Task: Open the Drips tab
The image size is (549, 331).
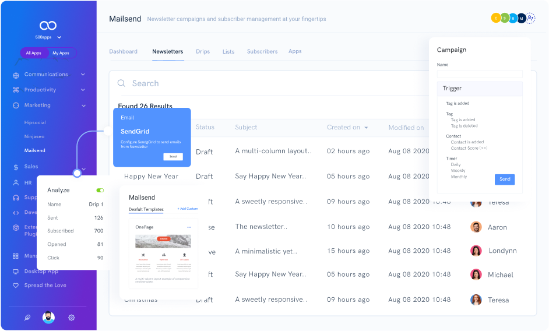Action: click(203, 51)
